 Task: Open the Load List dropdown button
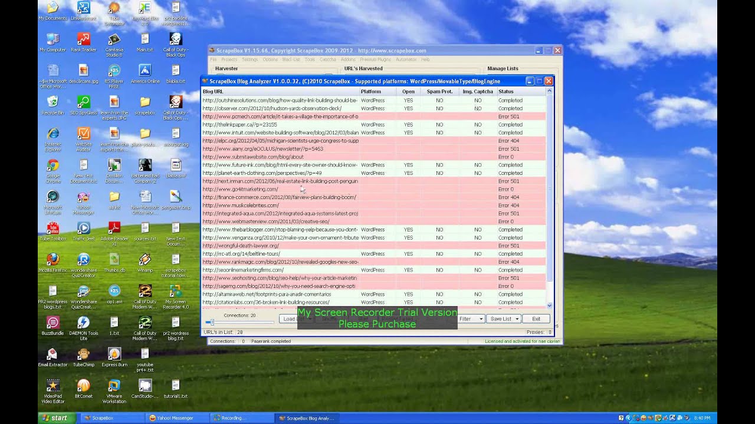pyautogui.click(x=296, y=319)
